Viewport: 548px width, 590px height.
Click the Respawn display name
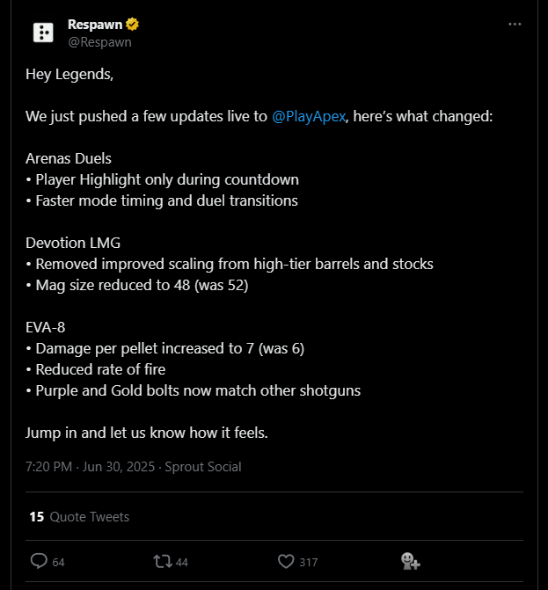coord(95,25)
